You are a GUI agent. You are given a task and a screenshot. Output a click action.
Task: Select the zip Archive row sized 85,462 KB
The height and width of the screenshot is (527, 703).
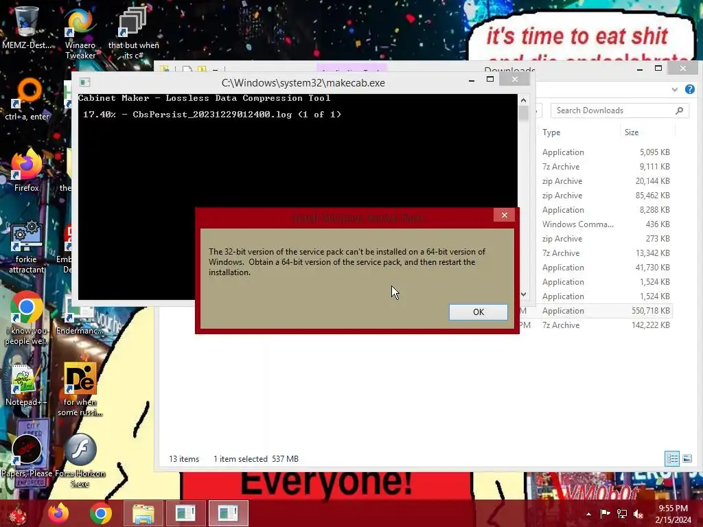point(606,196)
